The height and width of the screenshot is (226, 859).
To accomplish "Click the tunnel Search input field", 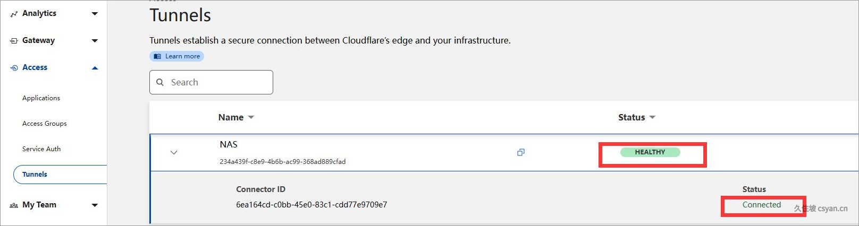I will pyautogui.click(x=211, y=82).
